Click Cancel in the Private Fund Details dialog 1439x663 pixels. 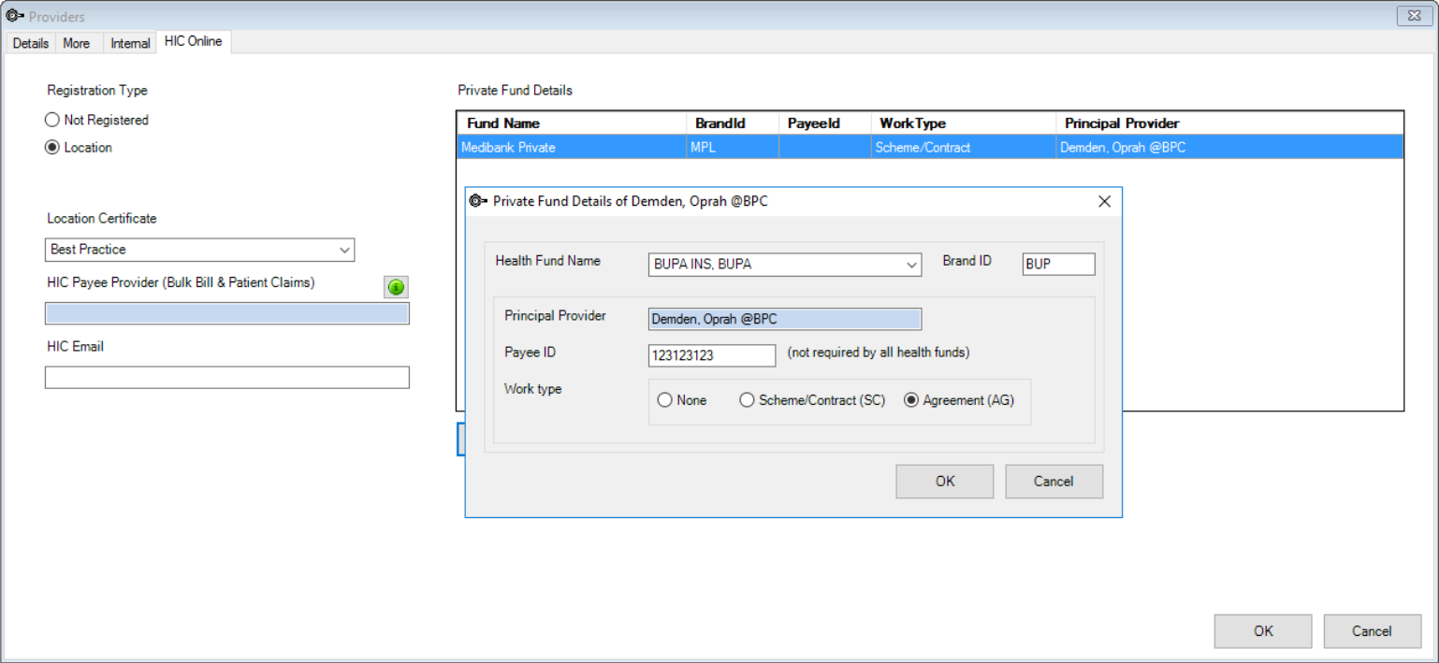(1054, 482)
